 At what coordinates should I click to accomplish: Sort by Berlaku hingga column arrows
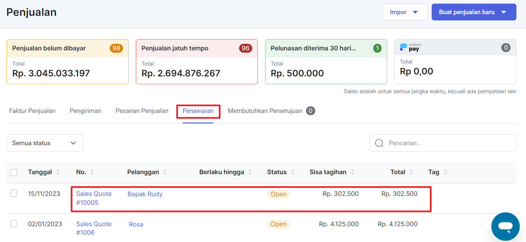250,172
